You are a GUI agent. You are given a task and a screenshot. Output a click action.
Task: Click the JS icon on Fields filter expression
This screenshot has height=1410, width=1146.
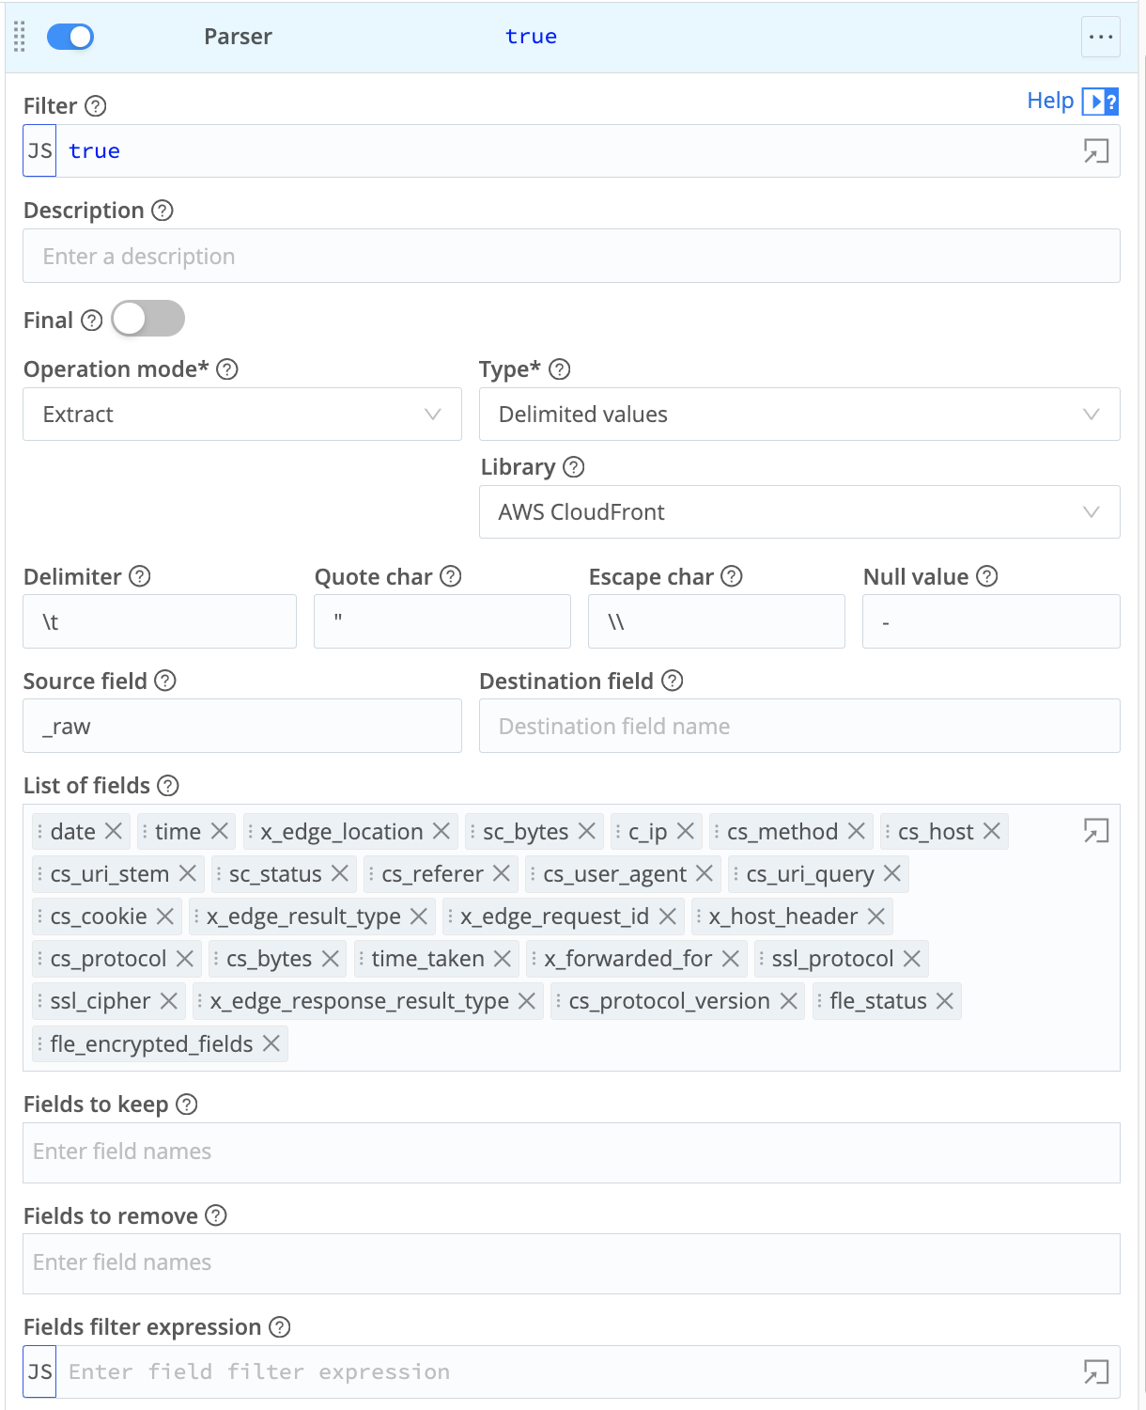[x=39, y=1371]
